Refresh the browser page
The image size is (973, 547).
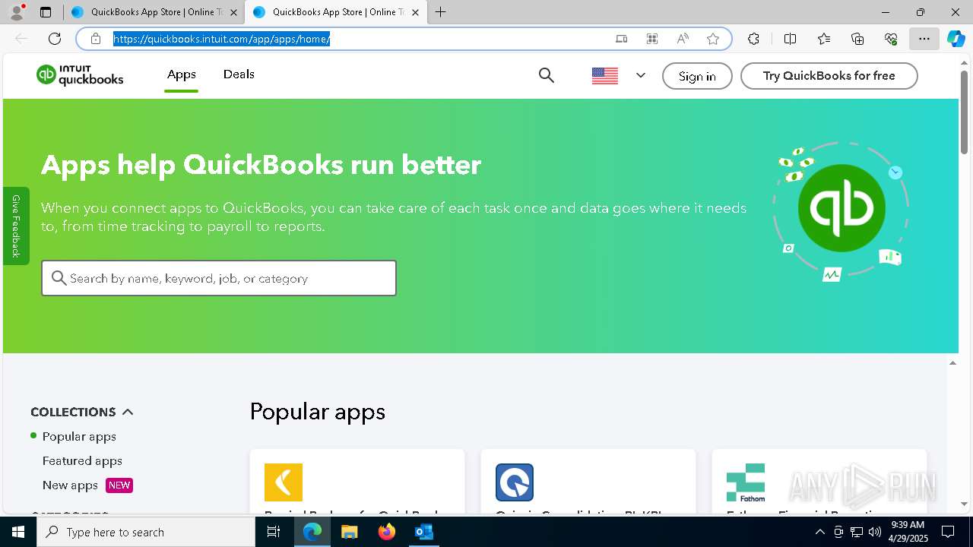55,39
